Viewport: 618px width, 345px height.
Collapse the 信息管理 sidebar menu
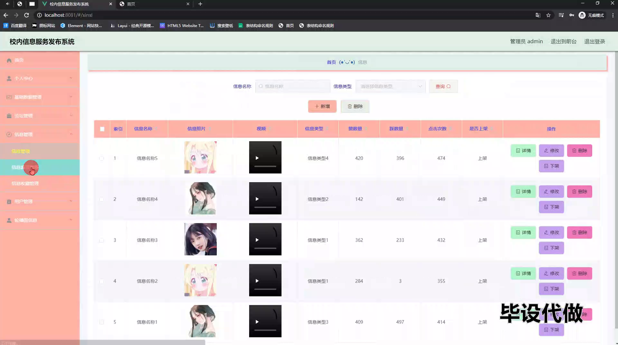click(40, 134)
